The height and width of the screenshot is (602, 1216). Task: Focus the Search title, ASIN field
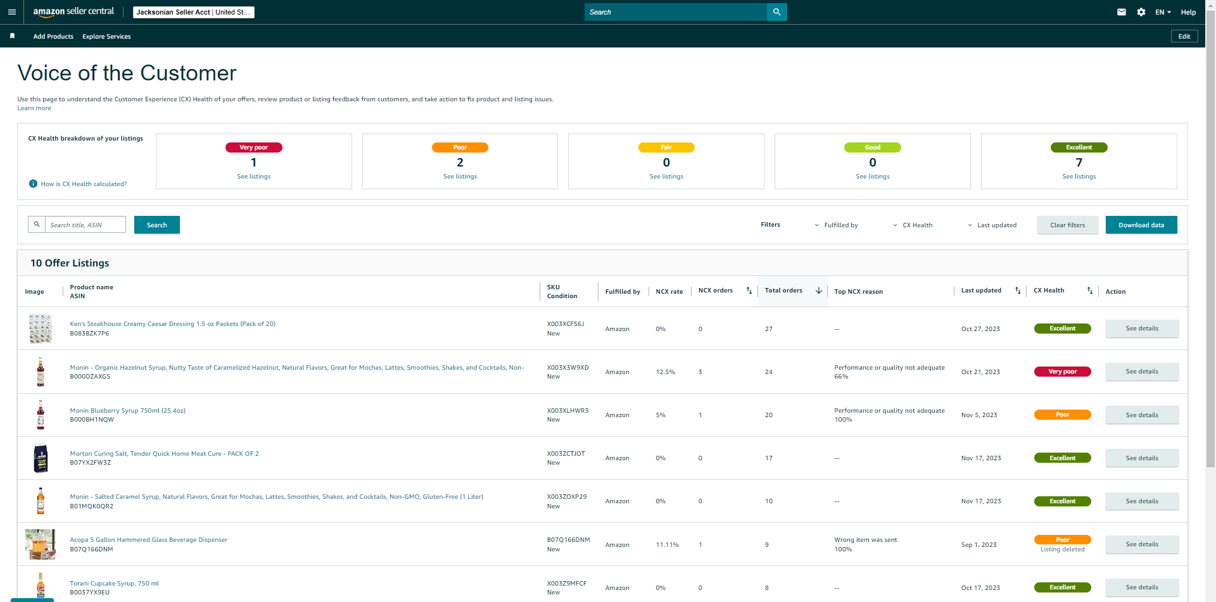point(85,225)
